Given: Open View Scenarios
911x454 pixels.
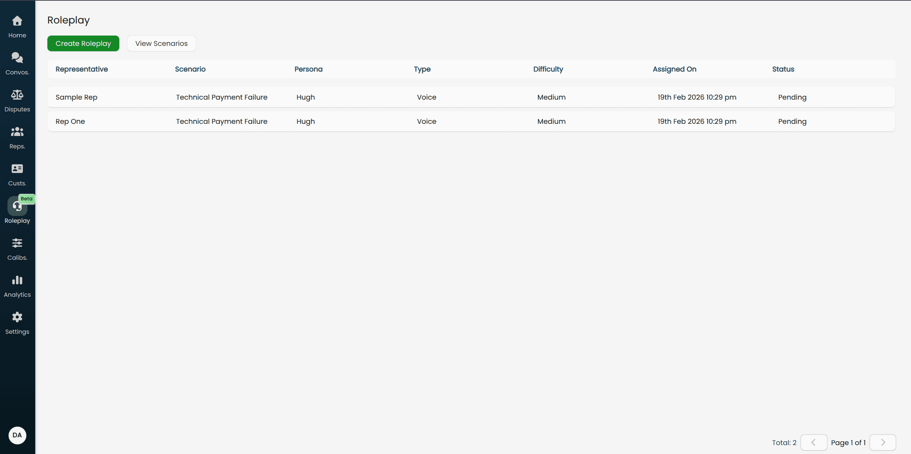Looking at the screenshot, I should tap(161, 43).
